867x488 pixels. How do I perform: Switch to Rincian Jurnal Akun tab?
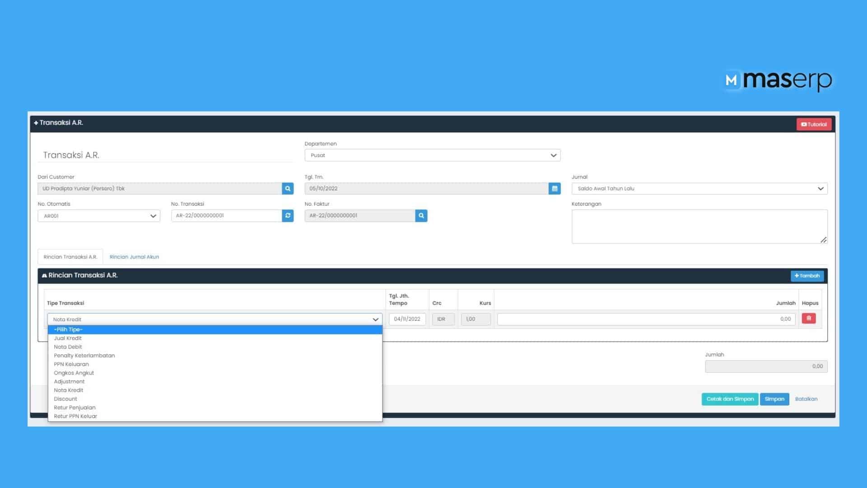134,257
